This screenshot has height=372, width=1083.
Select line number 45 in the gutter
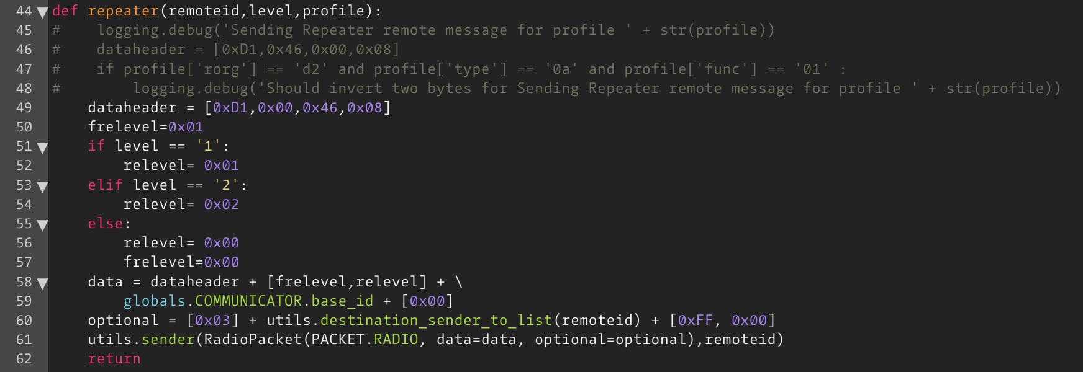[x=24, y=30]
